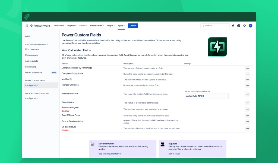Open App requests in sidebar
The width and height of the screenshot is (278, 163).
[x=31, y=61]
